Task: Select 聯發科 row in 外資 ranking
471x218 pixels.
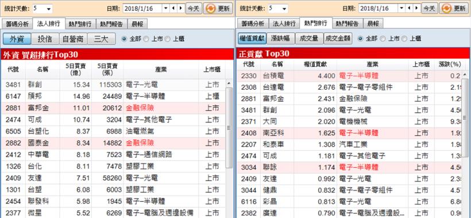Action: point(113,201)
